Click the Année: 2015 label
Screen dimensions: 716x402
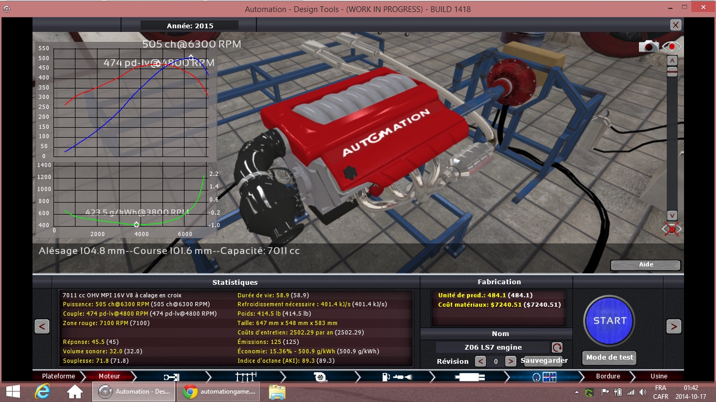point(190,25)
